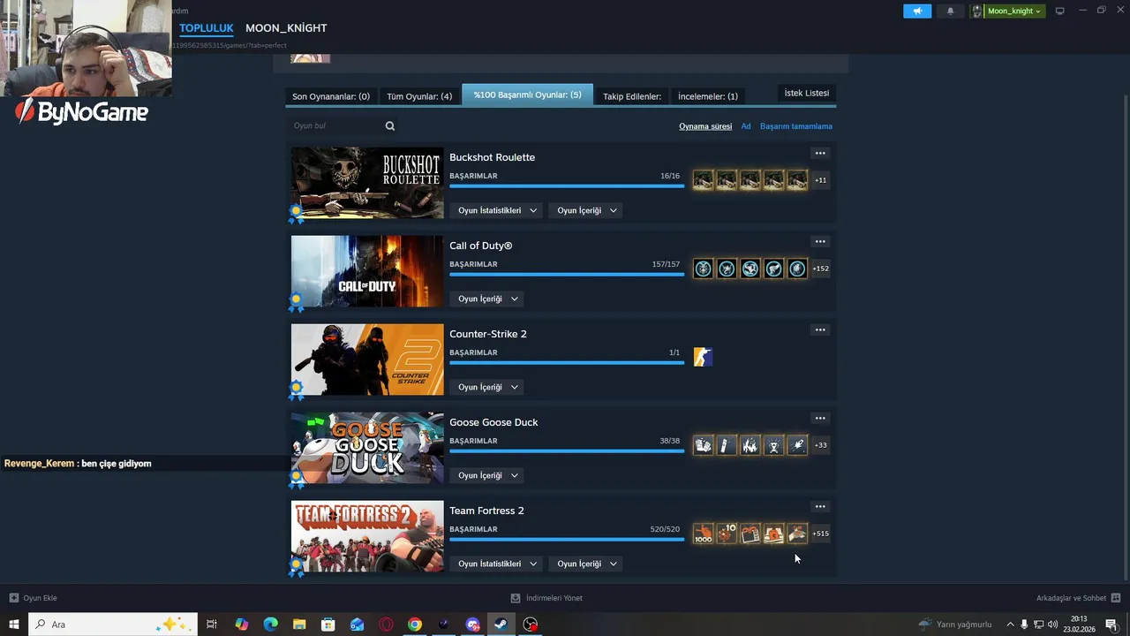Click the Team Fortress 2 '1000' achievement icon

[x=703, y=534]
